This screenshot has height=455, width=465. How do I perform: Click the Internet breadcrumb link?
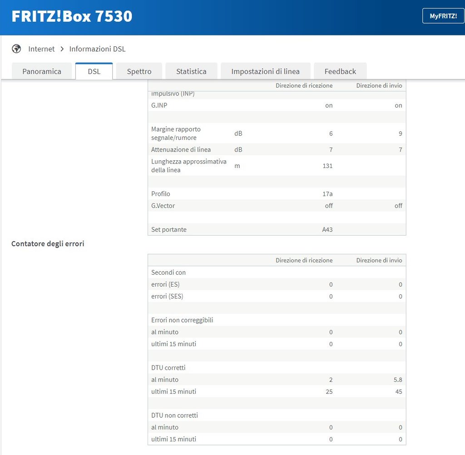tap(41, 49)
